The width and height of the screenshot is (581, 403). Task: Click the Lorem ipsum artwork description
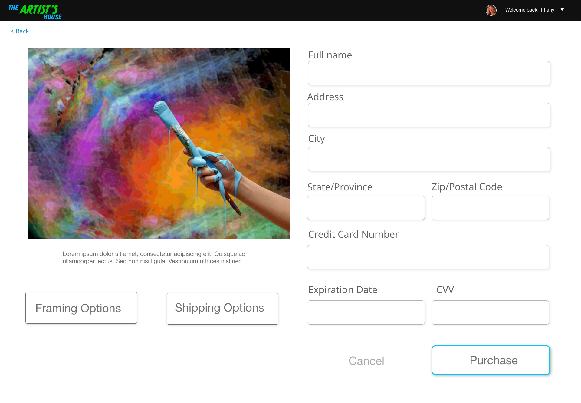click(x=154, y=257)
